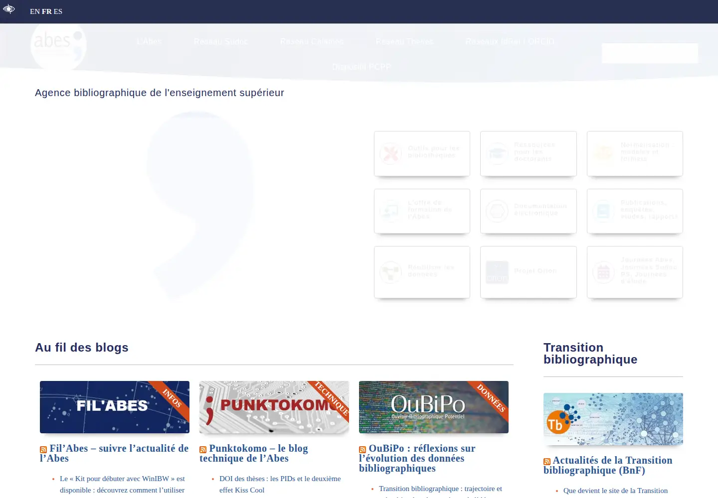Click the Réutiliser les données icon
The width and height of the screenshot is (718, 498).
(391, 272)
